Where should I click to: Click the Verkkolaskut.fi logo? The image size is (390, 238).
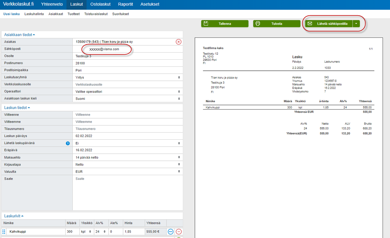(18, 4)
